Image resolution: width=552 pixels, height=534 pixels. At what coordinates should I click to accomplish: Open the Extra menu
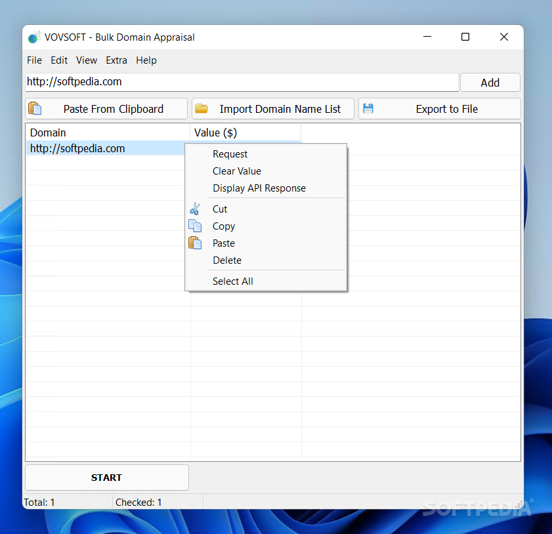point(116,60)
